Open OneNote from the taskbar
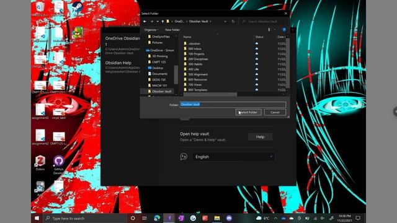 (x=181, y=218)
